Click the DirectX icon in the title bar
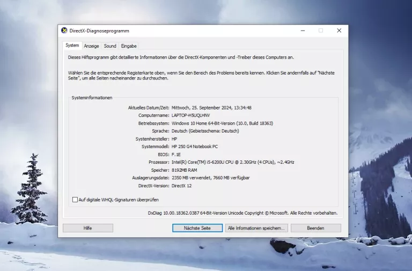The width and height of the screenshot is (412, 271). [x=64, y=31]
